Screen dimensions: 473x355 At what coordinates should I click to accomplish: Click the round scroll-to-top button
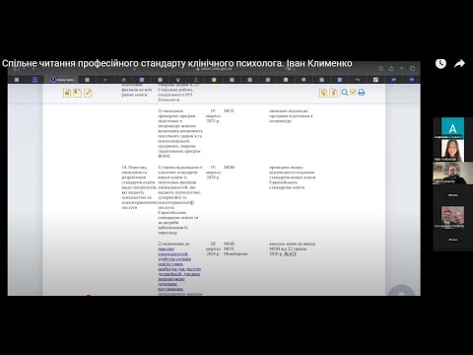401,291
